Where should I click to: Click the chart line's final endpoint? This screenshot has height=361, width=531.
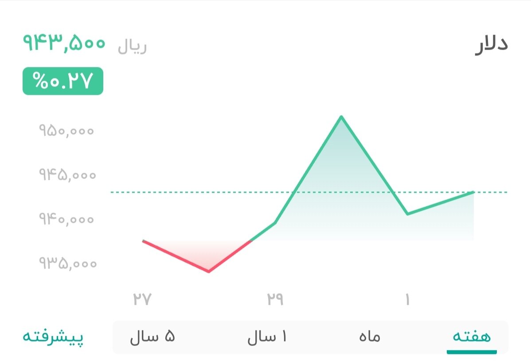click(473, 192)
